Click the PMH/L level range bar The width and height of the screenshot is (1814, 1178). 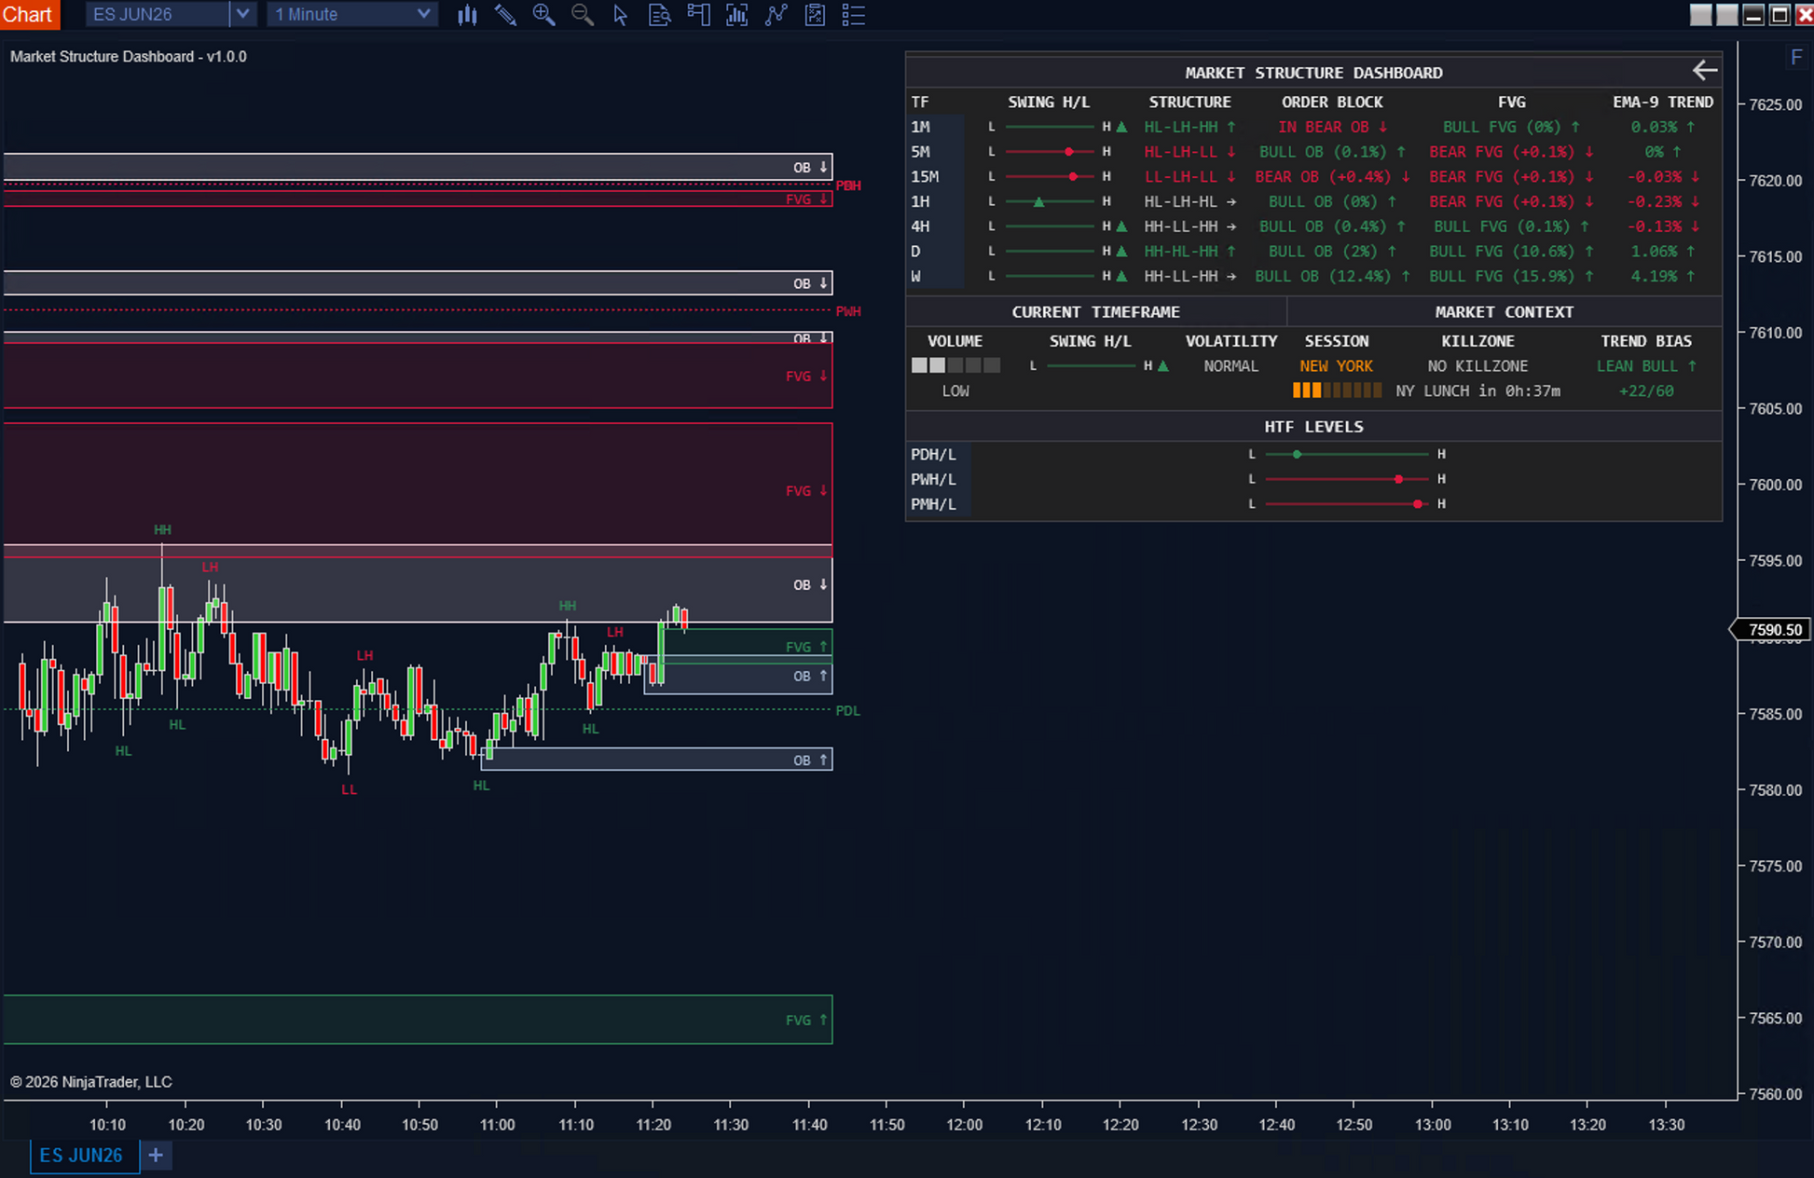(1347, 504)
